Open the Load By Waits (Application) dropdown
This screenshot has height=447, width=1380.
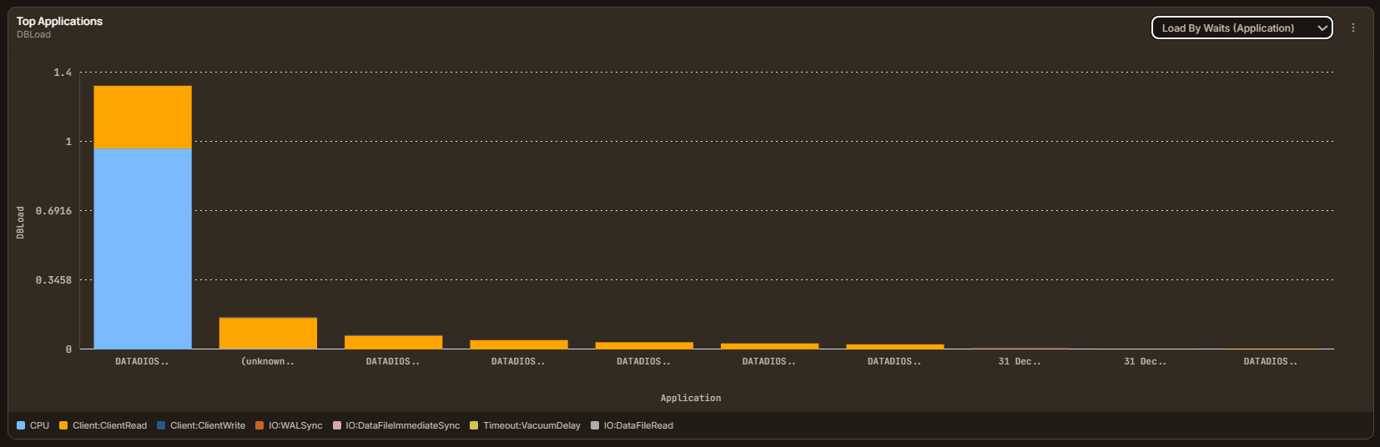click(1241, 28)
